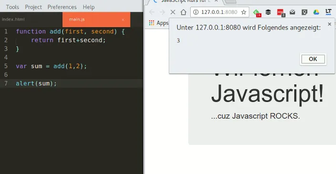Click OK in the alert dialog
336x174 pixels.
(x=313, y=59)
